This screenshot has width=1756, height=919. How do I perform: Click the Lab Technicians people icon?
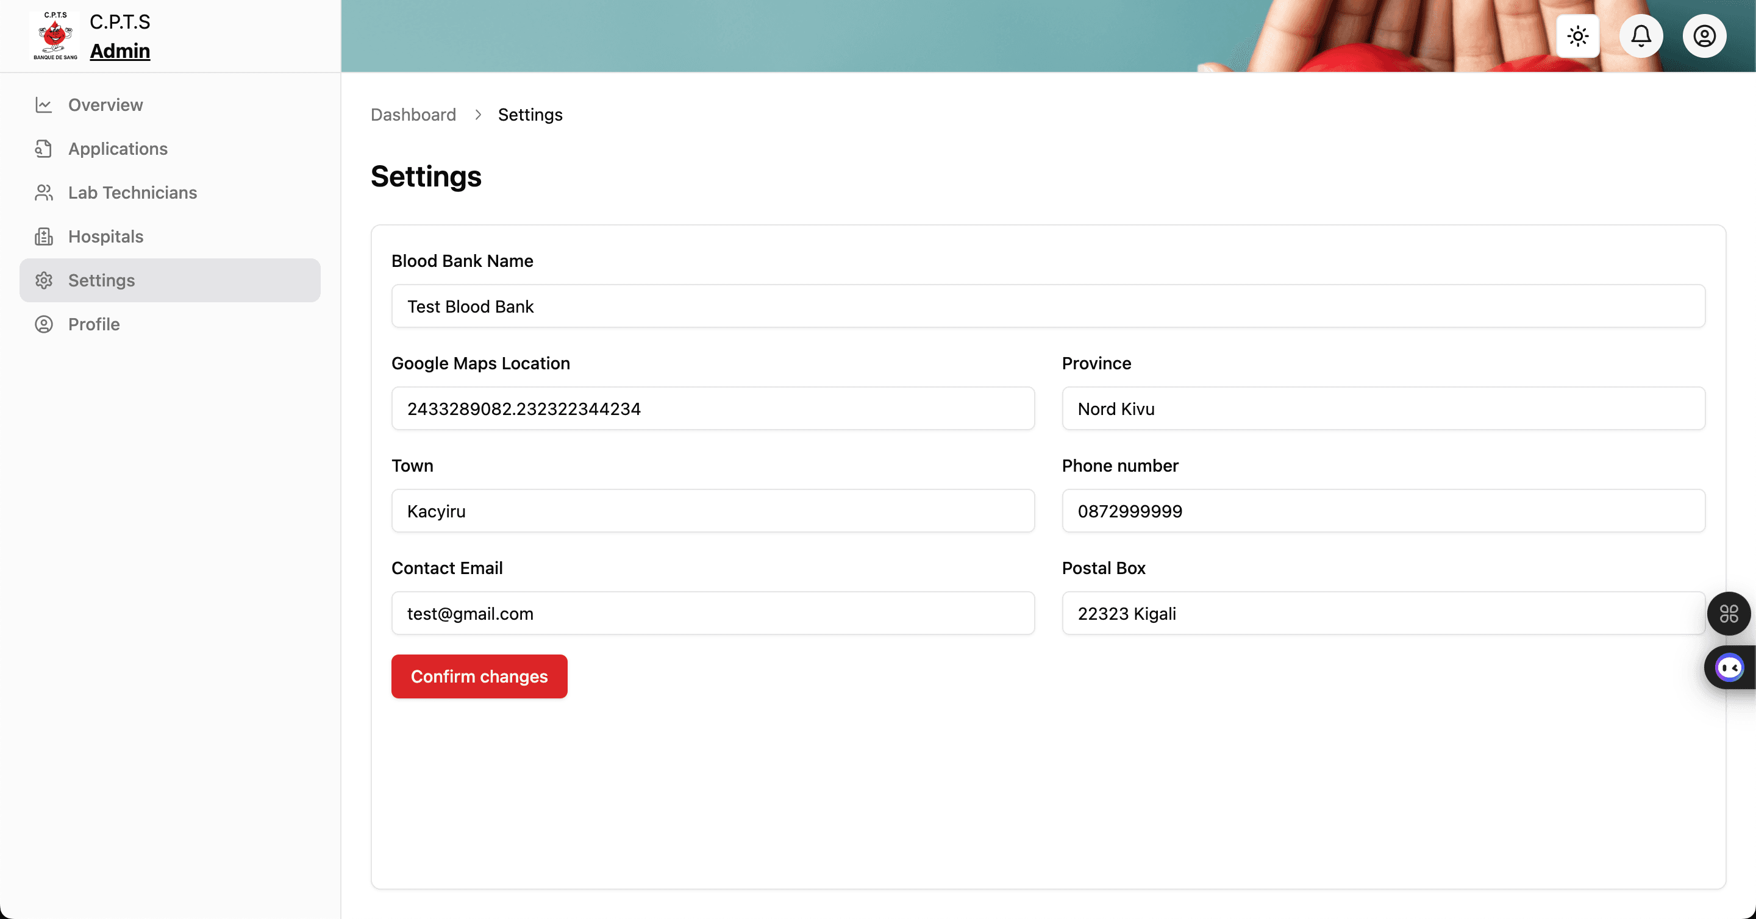[44, 193]
